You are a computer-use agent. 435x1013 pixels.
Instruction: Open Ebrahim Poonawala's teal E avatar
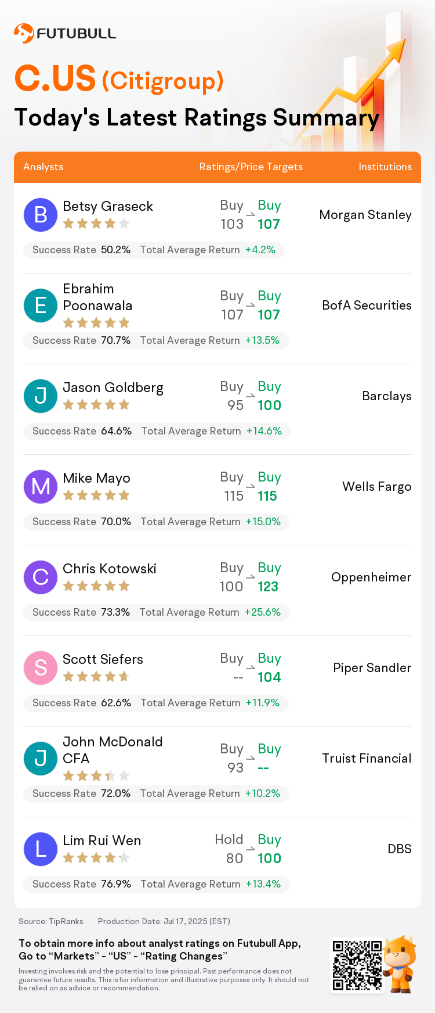[x=41, y=306]
